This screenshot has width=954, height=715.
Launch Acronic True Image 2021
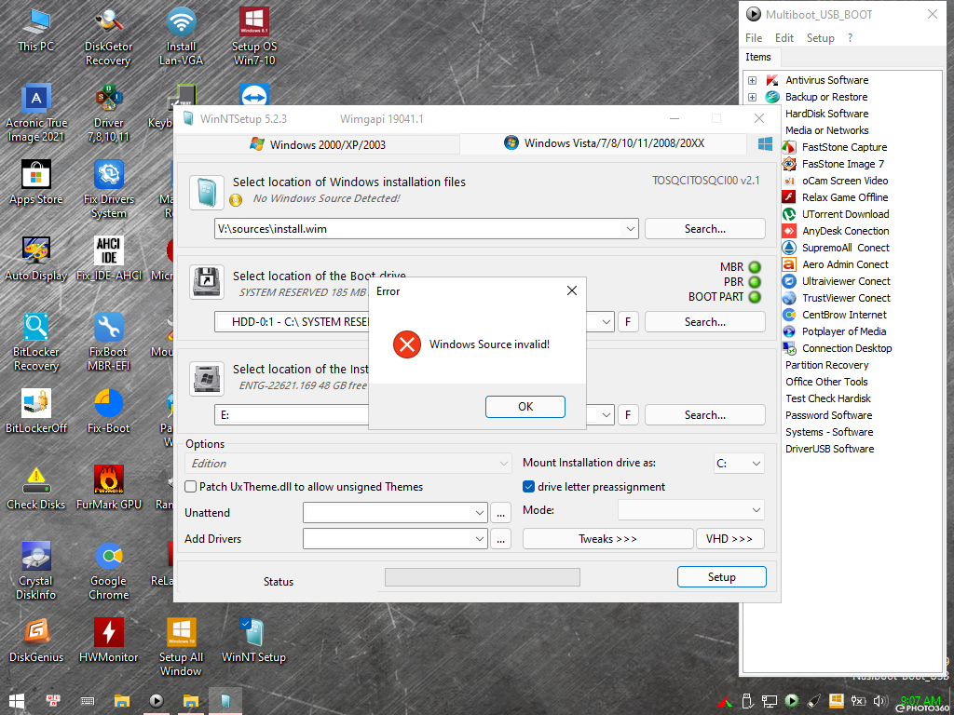point(36,114)
